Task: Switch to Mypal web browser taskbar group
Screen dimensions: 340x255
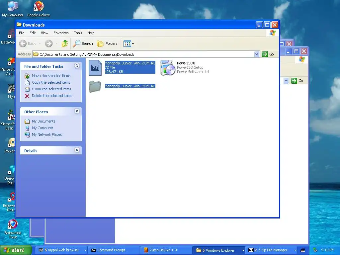Action: (x=61, y=250)
